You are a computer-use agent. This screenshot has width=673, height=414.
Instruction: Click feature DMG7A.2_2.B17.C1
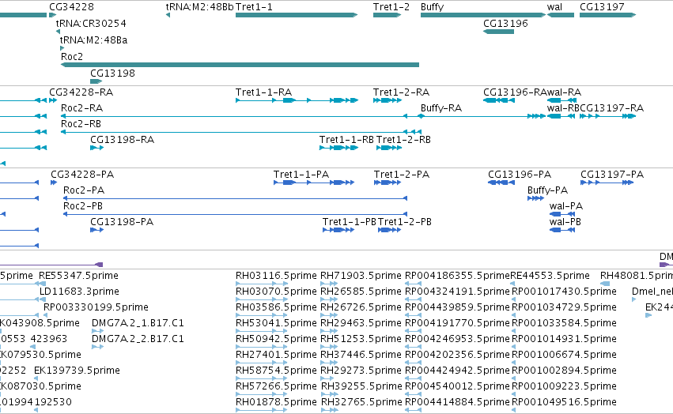tap(138, 338)
